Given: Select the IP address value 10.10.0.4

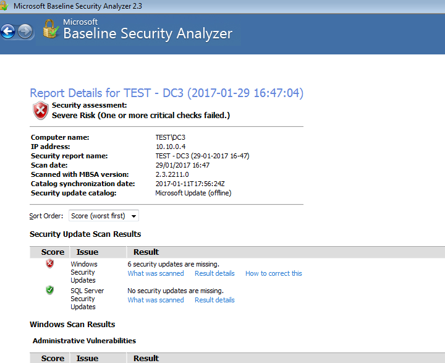Looking at the screenshot, I should click(171, 147).
